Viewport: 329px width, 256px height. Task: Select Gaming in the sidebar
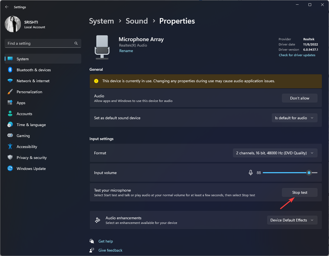(x=43, y=136)
